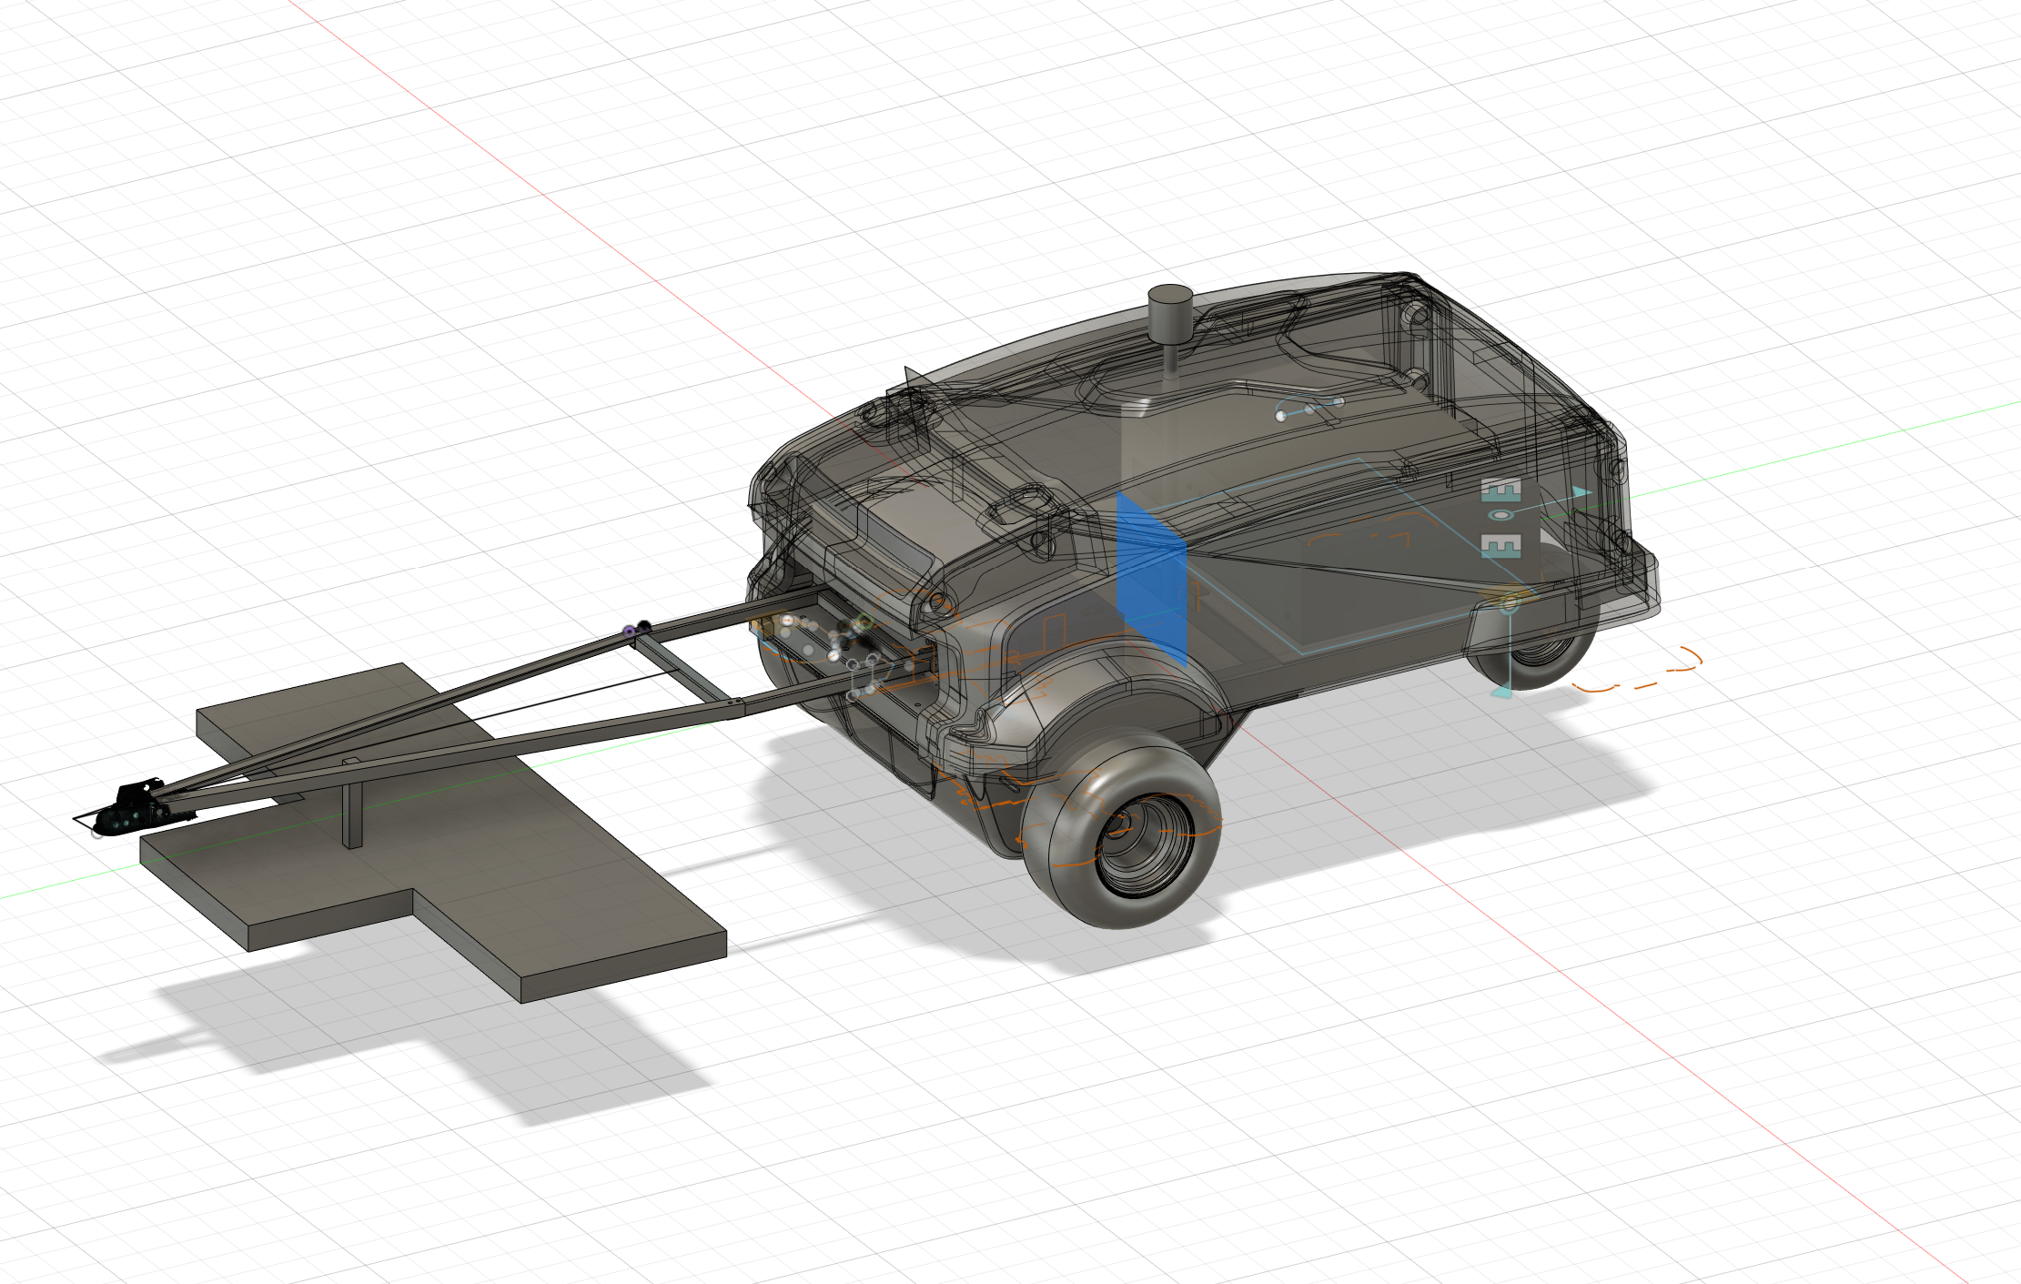Select the blue curved joint glyph on the roof
Image resolution: width=2021 pixels, height=1284 pixels.
coord(1310,408)
